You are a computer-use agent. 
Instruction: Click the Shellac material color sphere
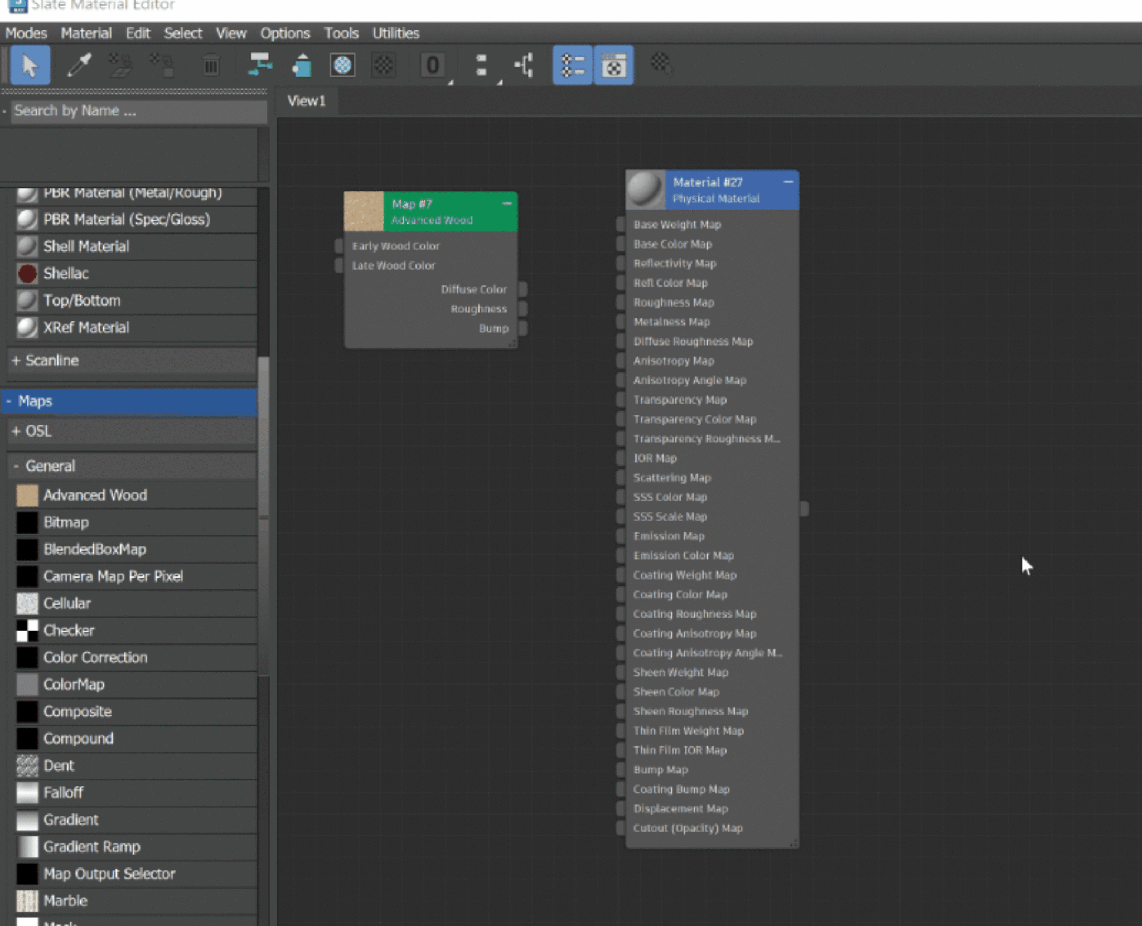click(x=27, y=273)
